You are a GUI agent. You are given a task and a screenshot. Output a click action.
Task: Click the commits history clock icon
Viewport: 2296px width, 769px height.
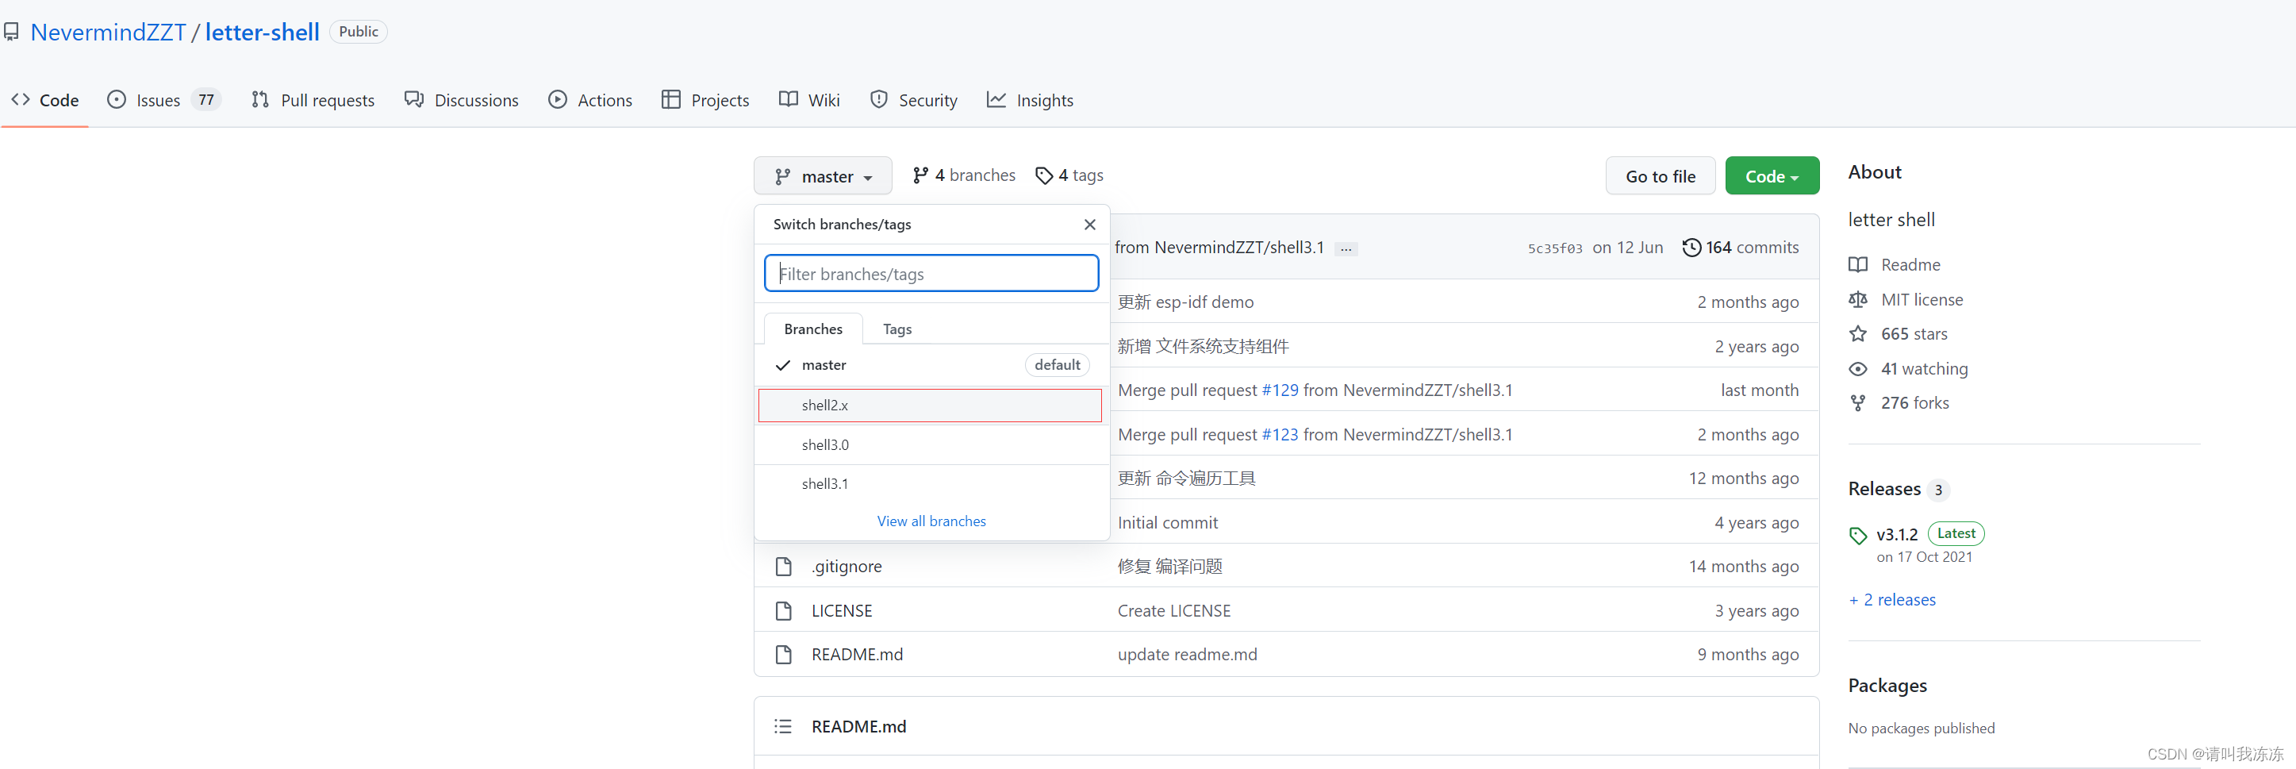coord(1691,248)
